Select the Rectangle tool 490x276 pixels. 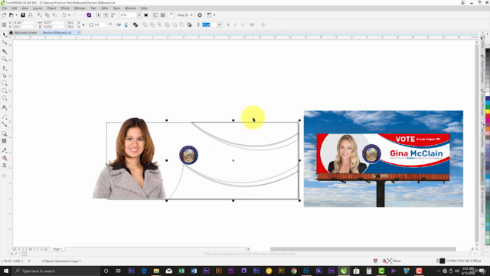4,84
